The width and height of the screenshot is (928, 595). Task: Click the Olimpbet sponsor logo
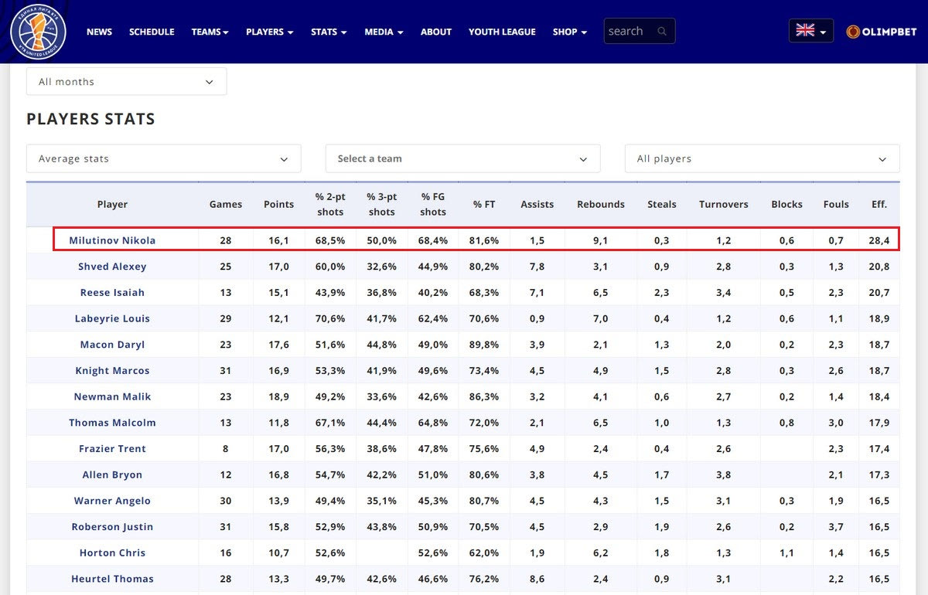click(881, 32)
